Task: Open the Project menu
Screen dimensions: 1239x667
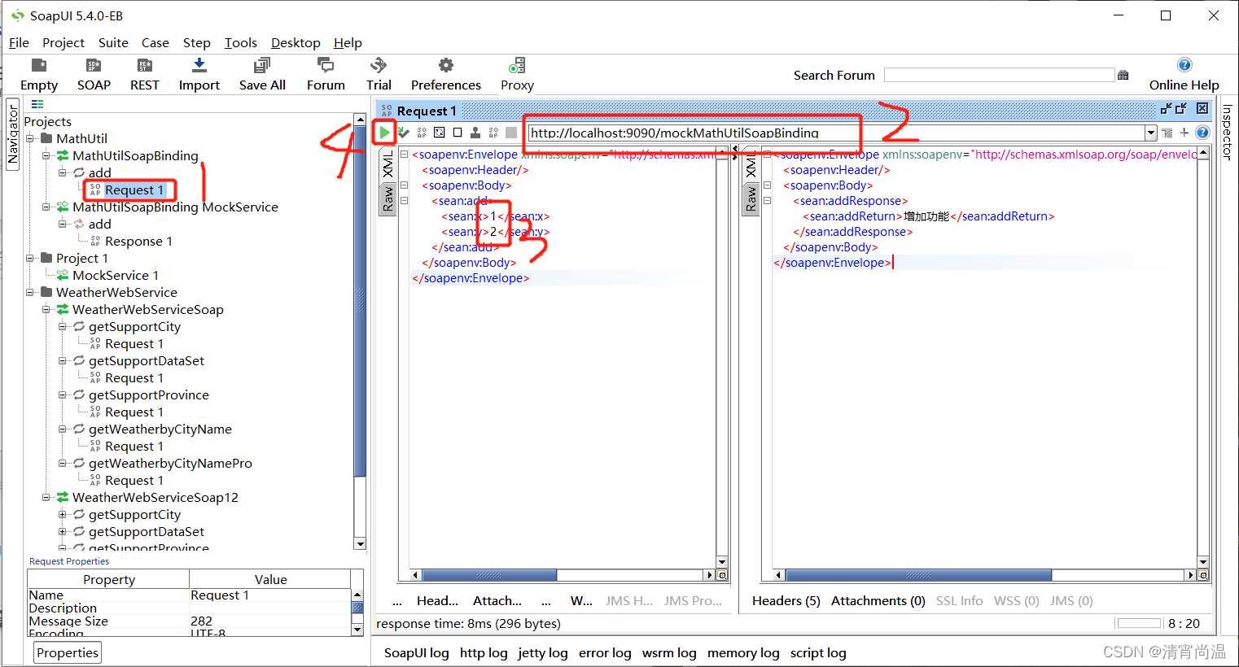Action: [x=63, y=42]
